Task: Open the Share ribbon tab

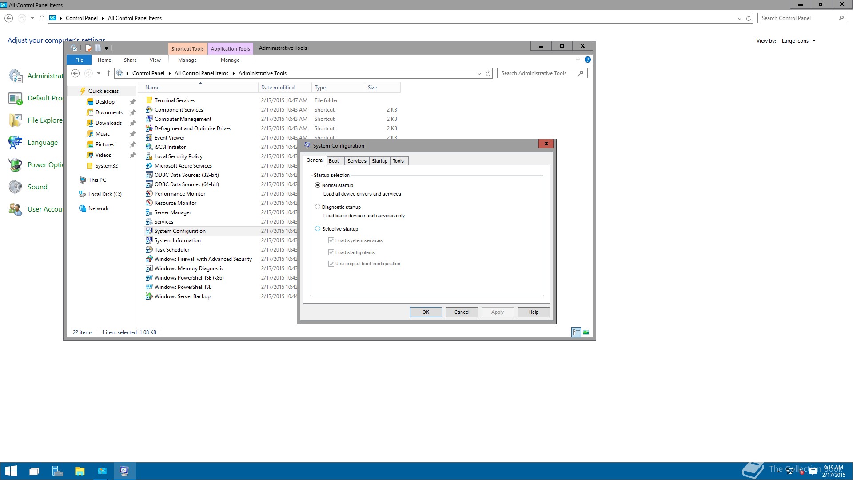Action: click(130, 60)
